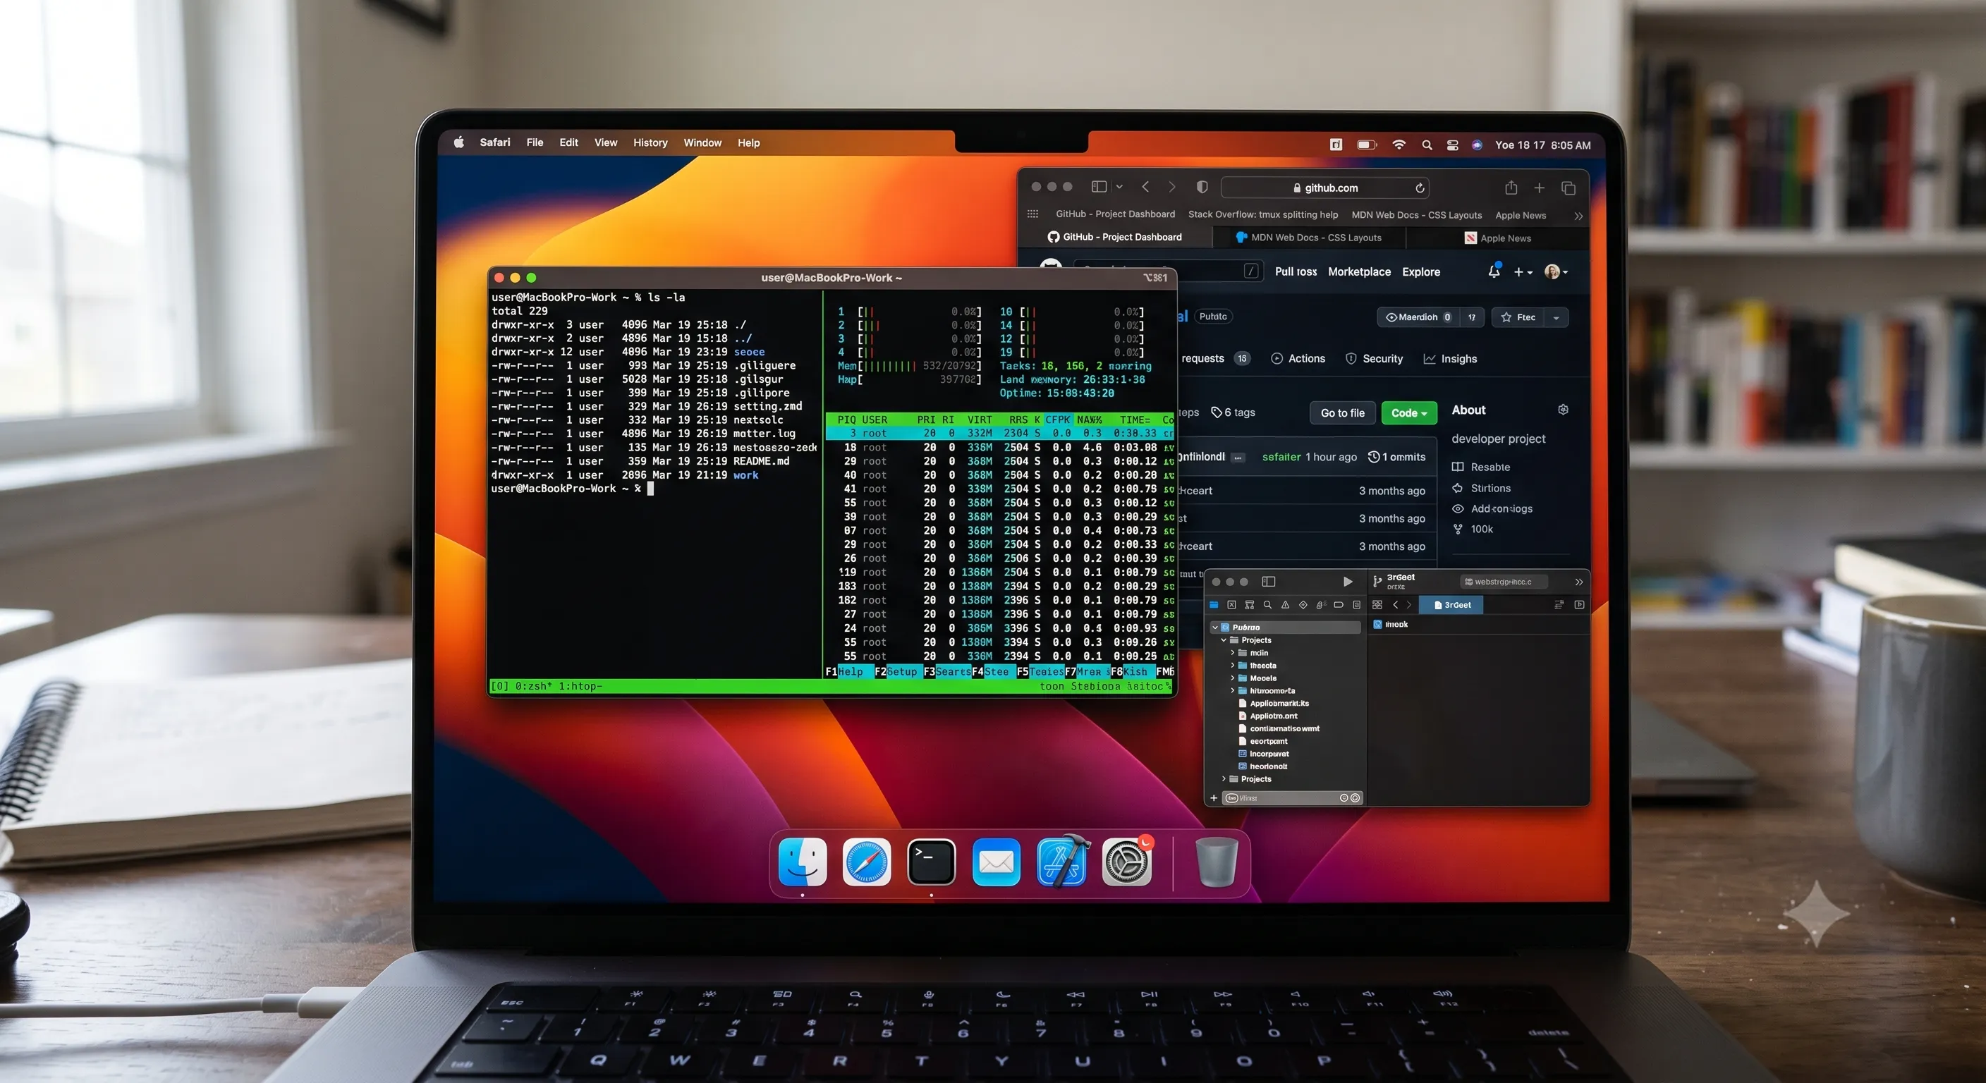Open GitHub notifications bell

click(x=1494, y=271)
